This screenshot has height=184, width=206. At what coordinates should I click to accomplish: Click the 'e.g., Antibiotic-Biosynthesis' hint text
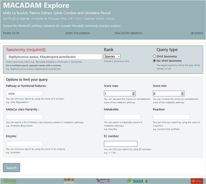[19, 126]
